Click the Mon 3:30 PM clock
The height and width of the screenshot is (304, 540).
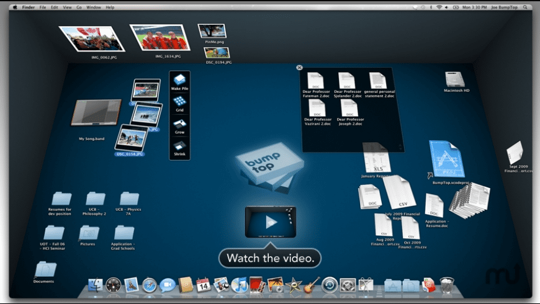click(475, 7)
